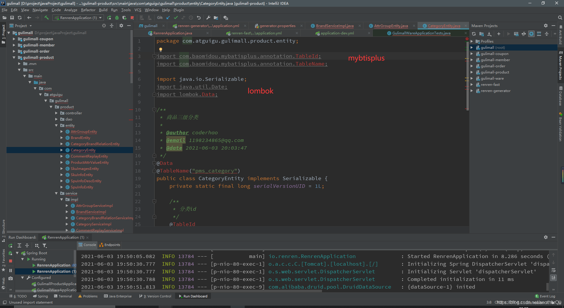The width and height of the screenshot is (564, 308).
Task: Open RenrenApplication run configuration dropdown
Action: (78, 18)
